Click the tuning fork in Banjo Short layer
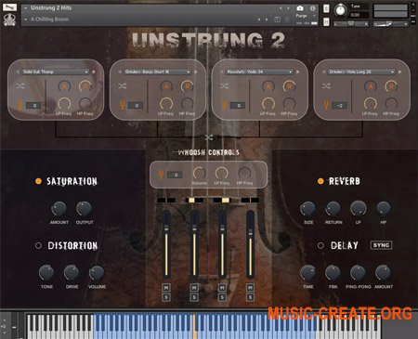Image resolution: width=418 pixels, height=339 pixels. point(123,105)
